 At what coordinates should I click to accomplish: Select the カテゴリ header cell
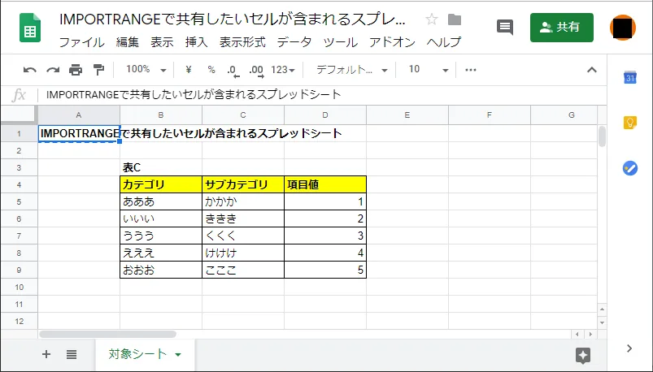[x=161, y=184]
